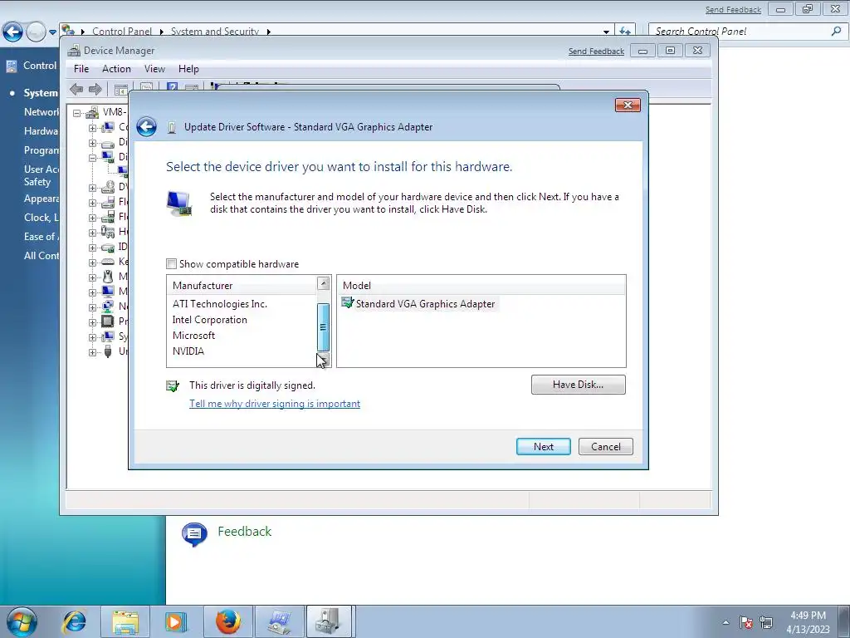Image resolution: width=850 pixels, height=638 pixels.
Task: Click the taskbar clock 4:49 PM
Action: [808, 616]
